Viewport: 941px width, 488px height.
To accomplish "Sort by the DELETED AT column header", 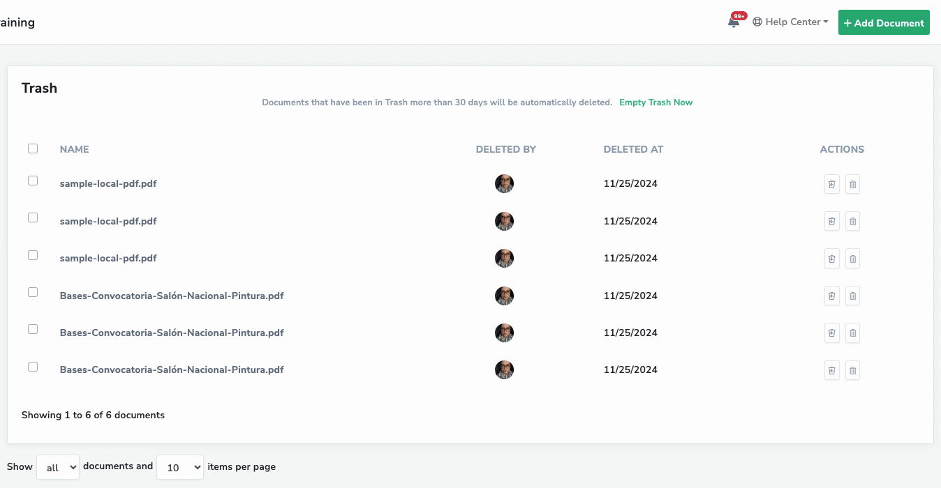I will pyautogui.click(x=633, y=149).
